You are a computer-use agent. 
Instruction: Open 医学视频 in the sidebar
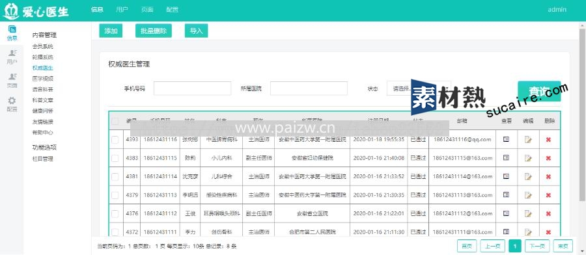coord(42,79)
